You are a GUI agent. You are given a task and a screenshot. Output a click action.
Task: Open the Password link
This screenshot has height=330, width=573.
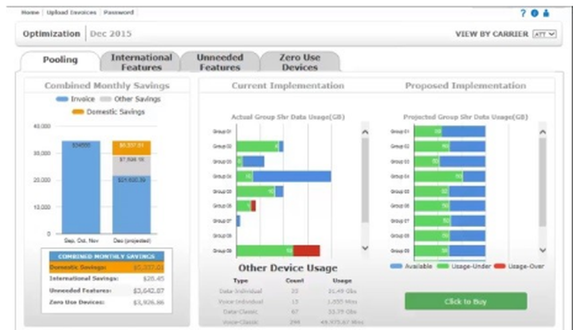[x=119, y=13]
